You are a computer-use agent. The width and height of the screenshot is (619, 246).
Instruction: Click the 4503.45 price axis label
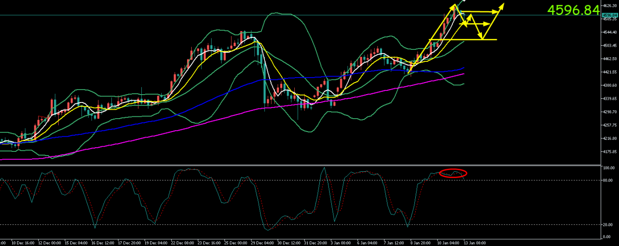610,46
